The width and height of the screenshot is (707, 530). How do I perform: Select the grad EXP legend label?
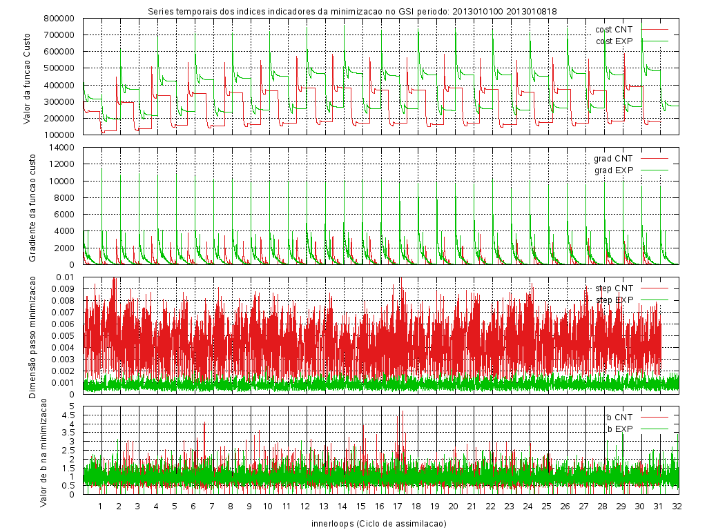613,170
